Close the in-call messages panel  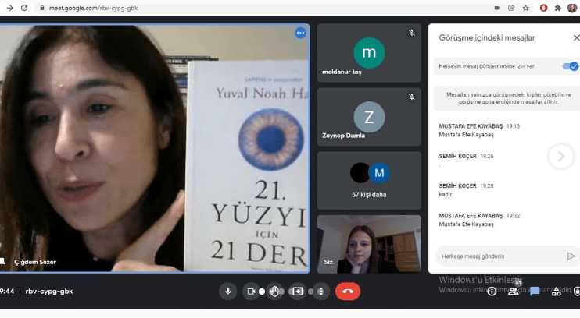pos(576,37)
